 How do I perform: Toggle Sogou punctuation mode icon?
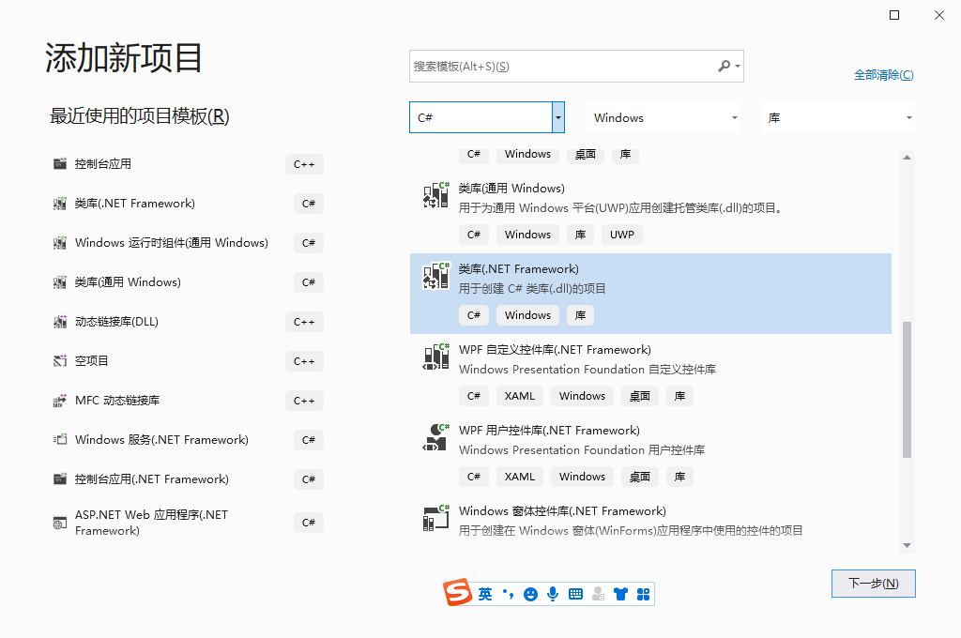508,594
